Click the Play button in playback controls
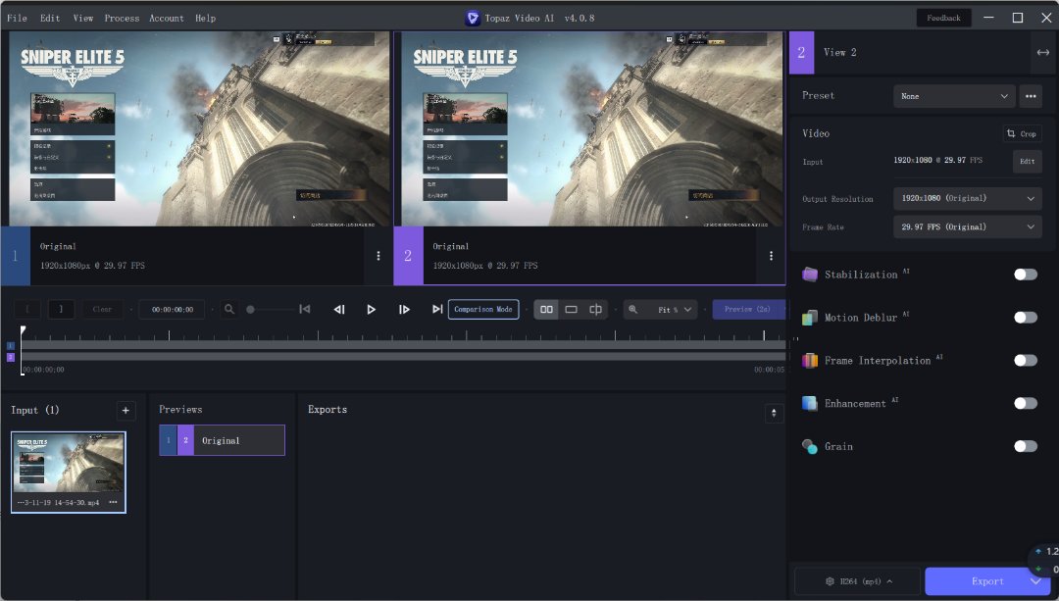This screenshot has height=601, width=1059. (x=371, y=310)
